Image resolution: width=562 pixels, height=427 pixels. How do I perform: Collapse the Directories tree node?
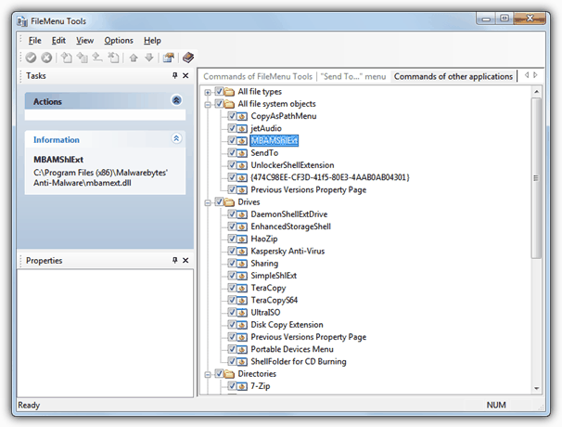(208, 375)
